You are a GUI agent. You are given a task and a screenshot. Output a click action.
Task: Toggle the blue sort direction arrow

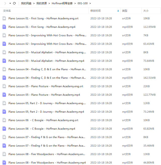118,11
